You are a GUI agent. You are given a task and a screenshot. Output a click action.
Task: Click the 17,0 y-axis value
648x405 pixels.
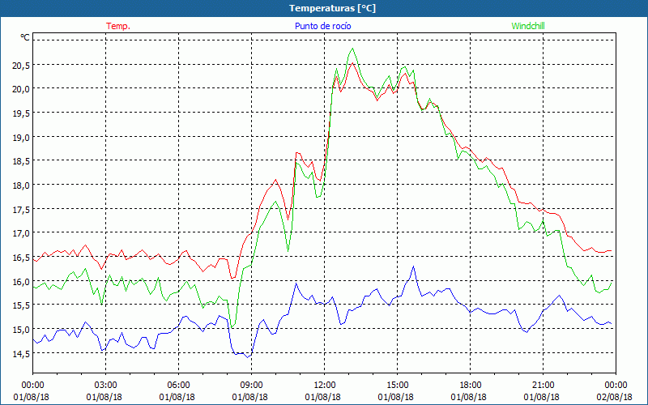[21, 233]
